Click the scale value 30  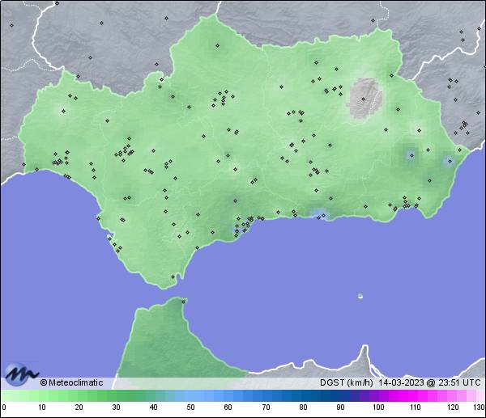coord(116,407)
